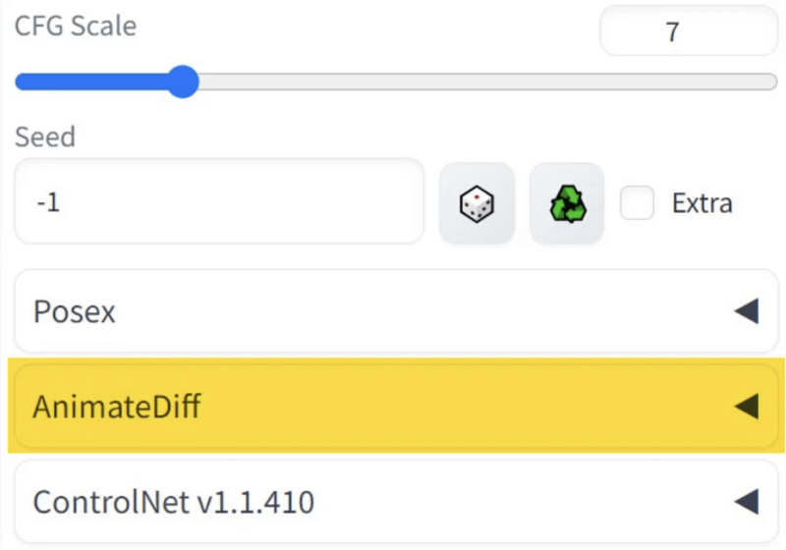Enable the Extra seed checkbox
Viewport: 786px width, 550px height.
pyautogui.click(x=638, y=203)
